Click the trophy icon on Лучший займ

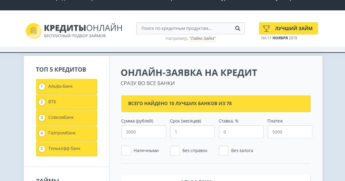(266, 28)
